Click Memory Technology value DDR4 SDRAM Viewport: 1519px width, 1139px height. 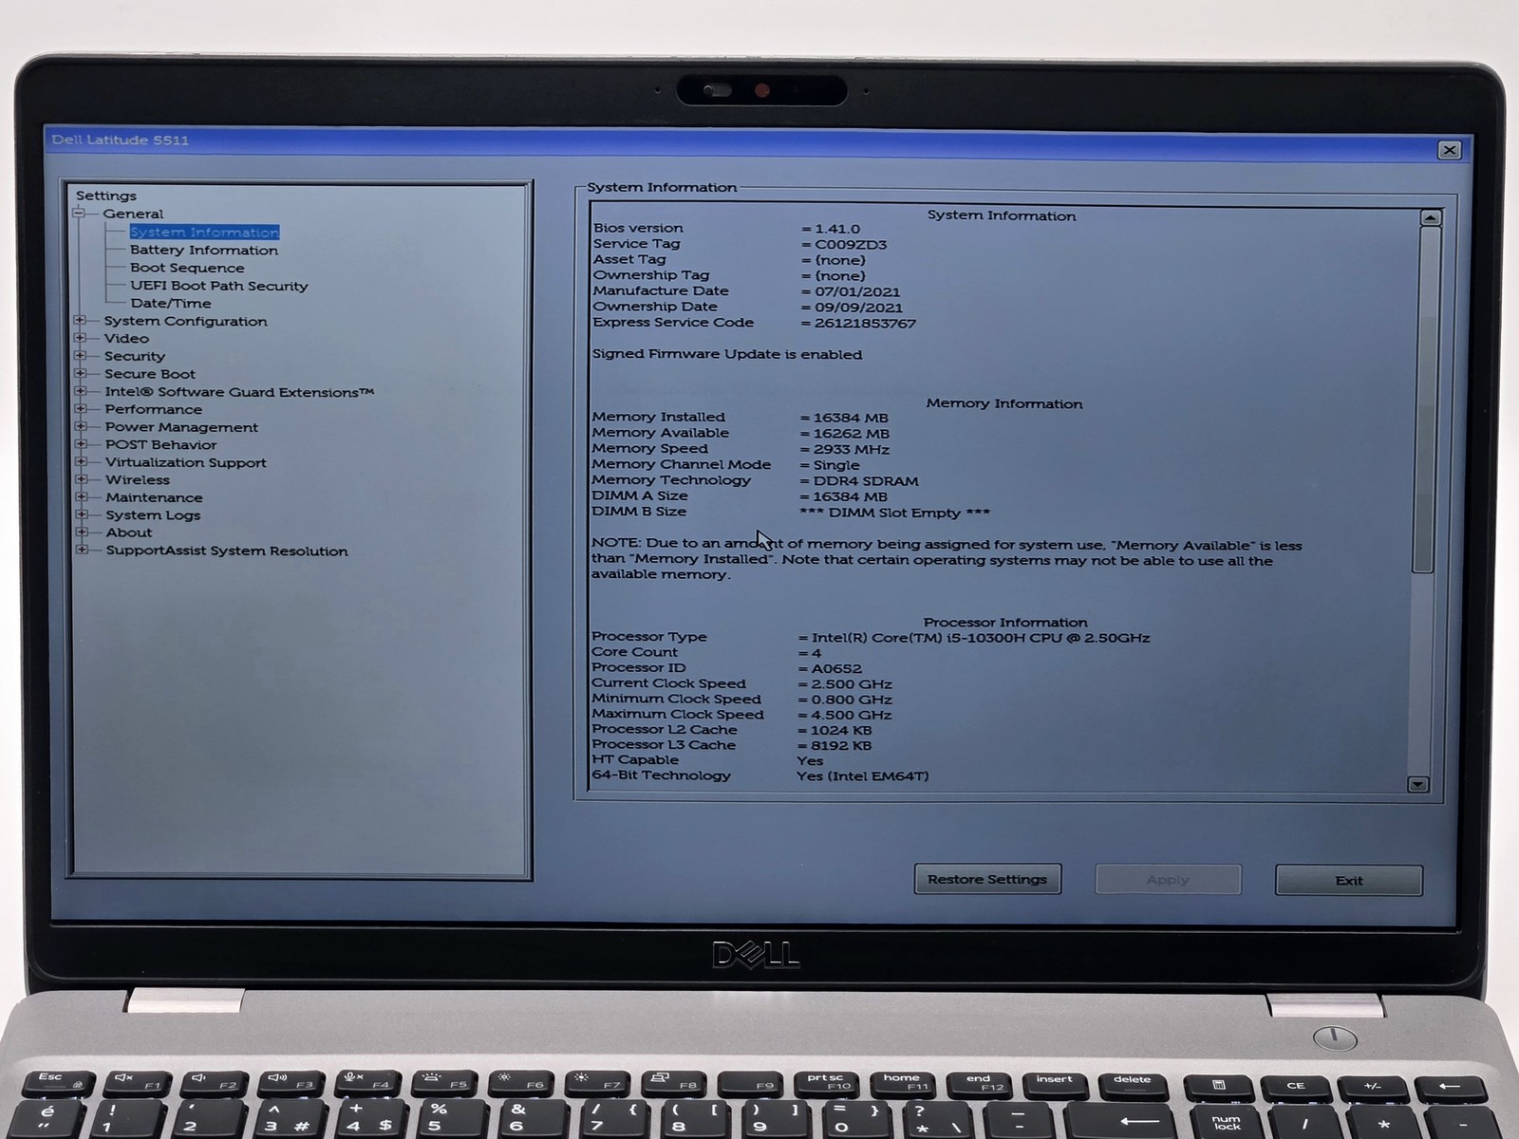[866, 481]
